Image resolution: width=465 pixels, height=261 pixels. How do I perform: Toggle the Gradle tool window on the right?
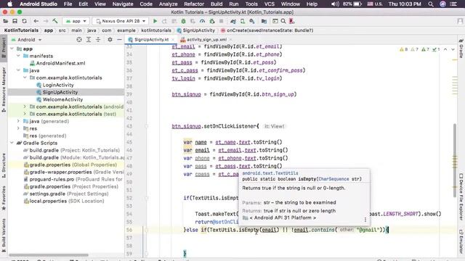(x=461, y=49)
